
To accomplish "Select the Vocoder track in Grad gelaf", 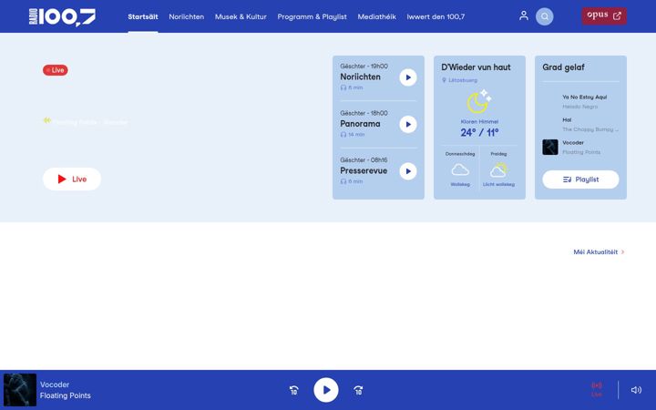I will pos(573,143).
